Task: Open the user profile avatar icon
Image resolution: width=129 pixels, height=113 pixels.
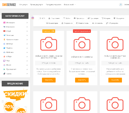Action: click(x=121, y=5)
